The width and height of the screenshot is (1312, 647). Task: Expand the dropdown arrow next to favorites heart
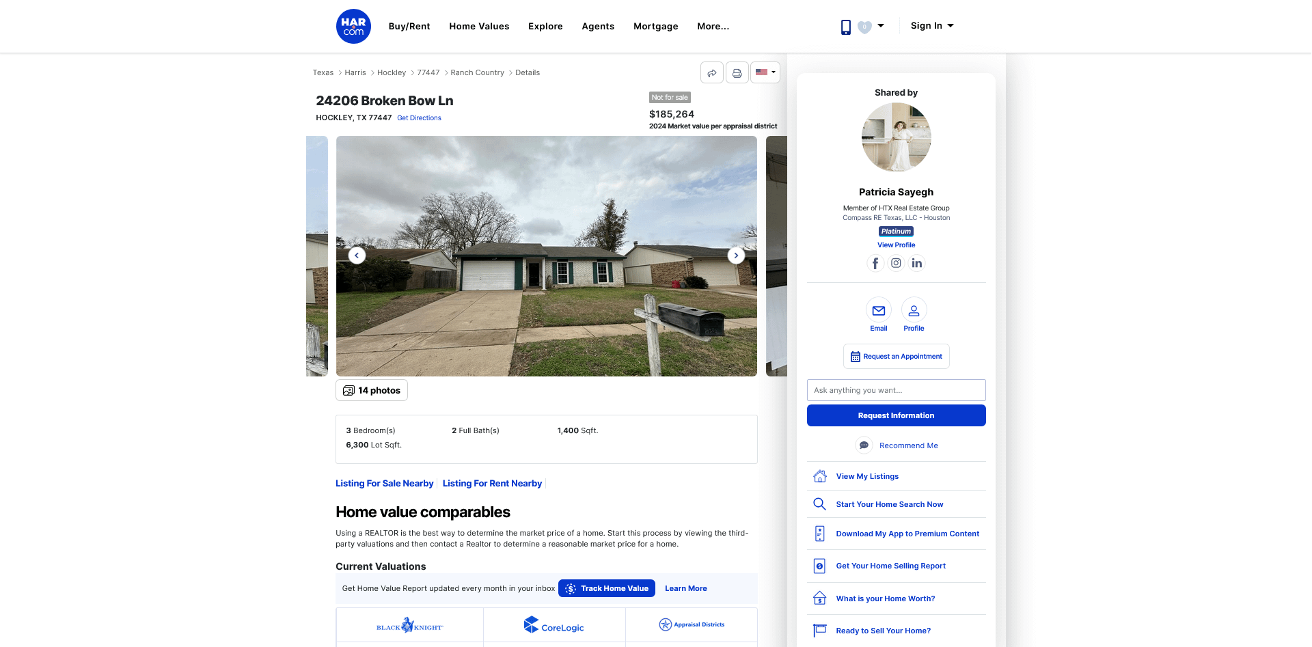[881, 26]
